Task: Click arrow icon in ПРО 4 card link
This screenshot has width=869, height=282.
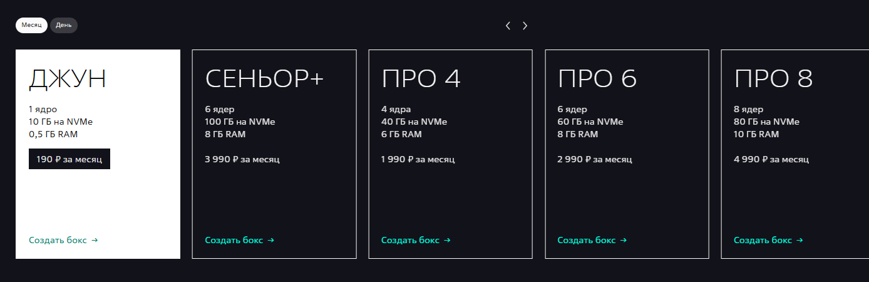Action: point(447,240)
